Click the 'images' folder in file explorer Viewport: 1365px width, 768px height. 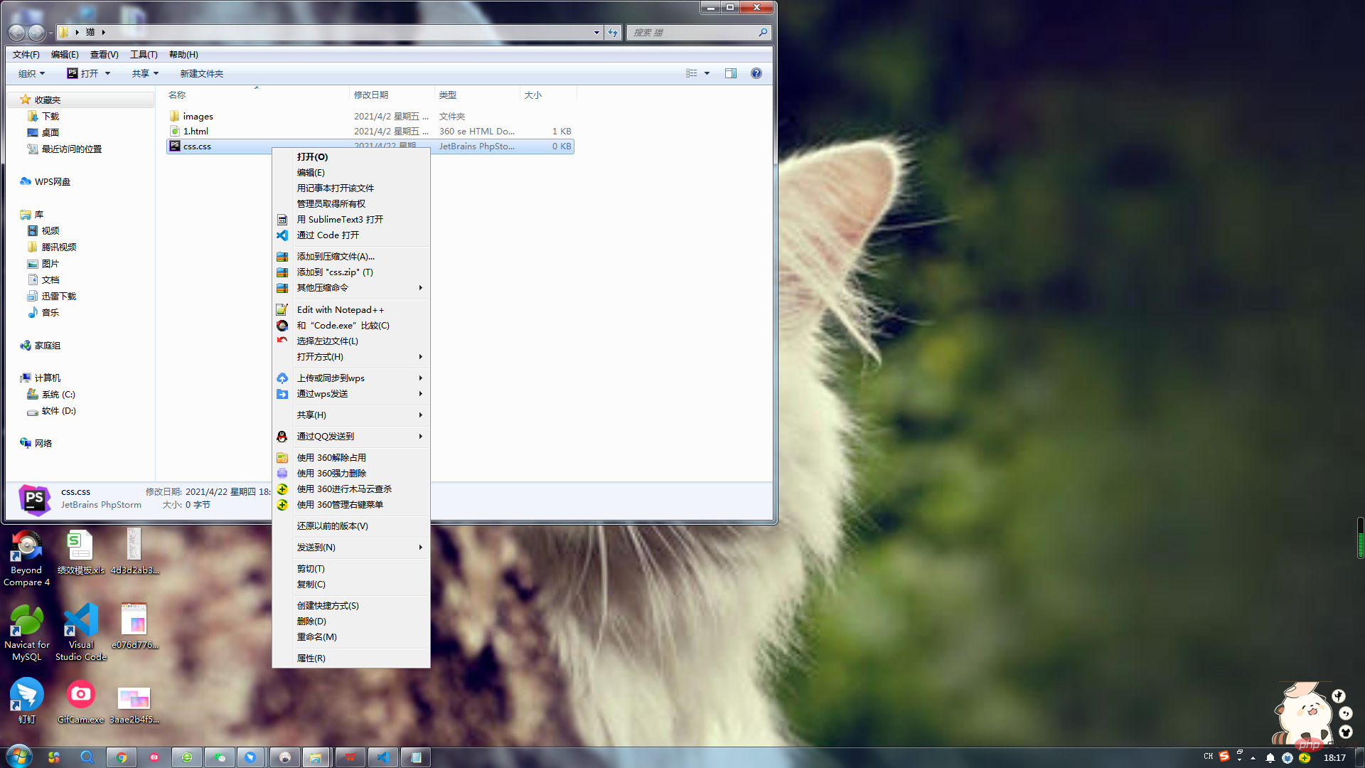point(197,115)
